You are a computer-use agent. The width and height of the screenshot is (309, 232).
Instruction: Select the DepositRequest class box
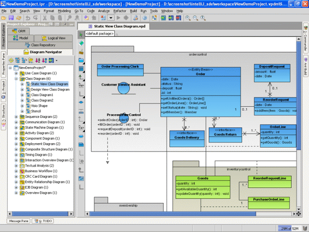point(272,73)
